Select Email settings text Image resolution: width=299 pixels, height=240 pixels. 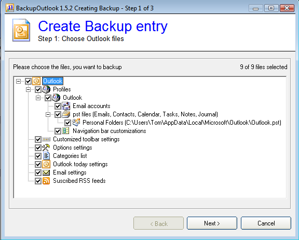tap(70, 172)
